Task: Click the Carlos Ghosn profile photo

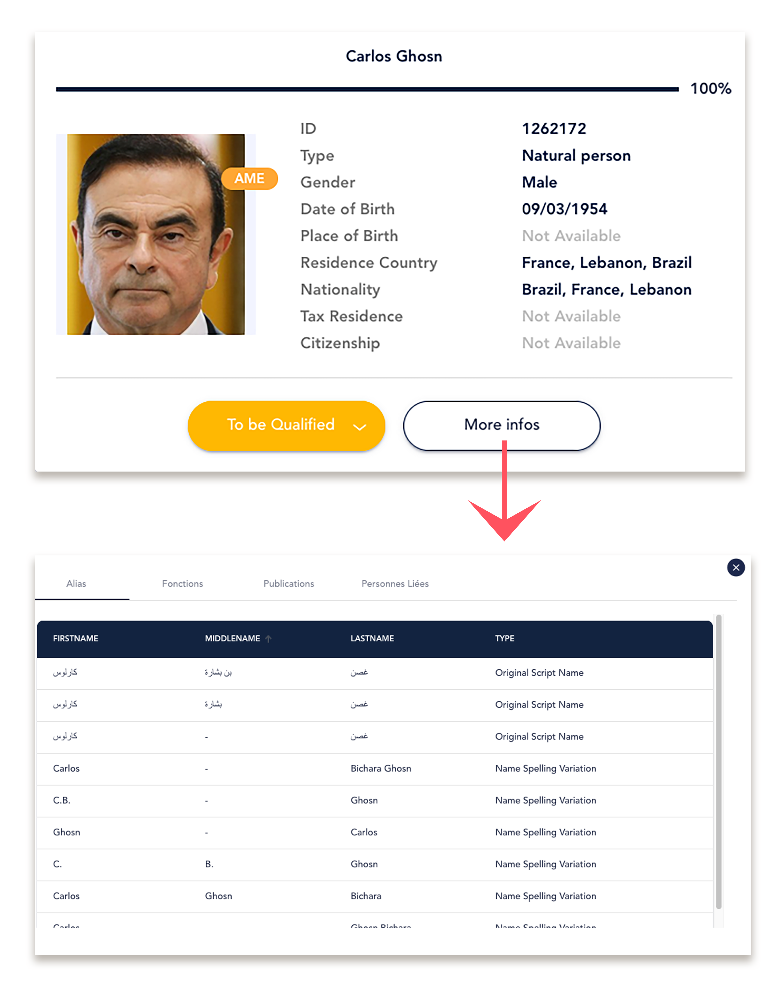Action: [x=155, y=234]
